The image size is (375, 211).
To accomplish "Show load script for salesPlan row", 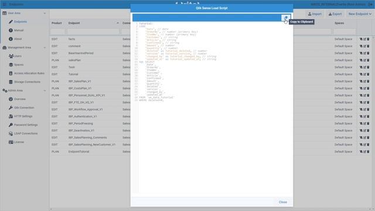I will [361, 60].
